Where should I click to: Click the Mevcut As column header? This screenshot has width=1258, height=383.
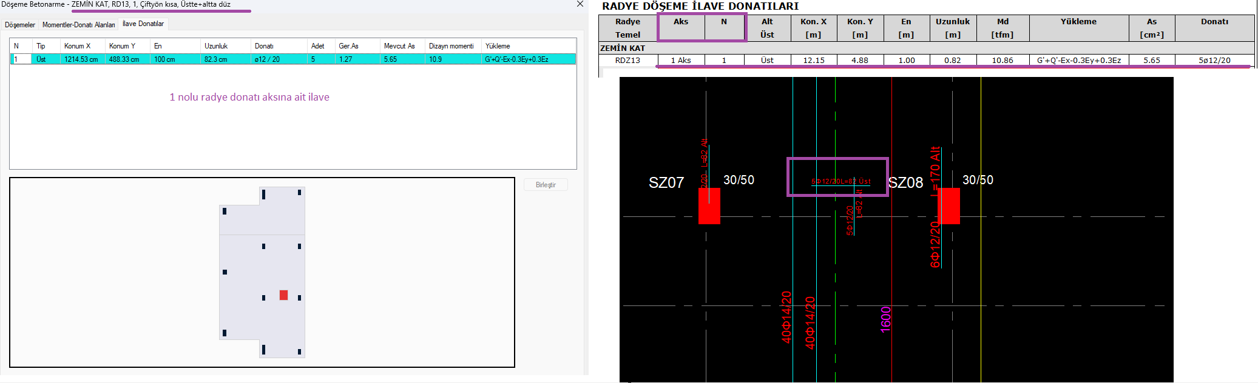pyautogui.click(x=402, y=46)
